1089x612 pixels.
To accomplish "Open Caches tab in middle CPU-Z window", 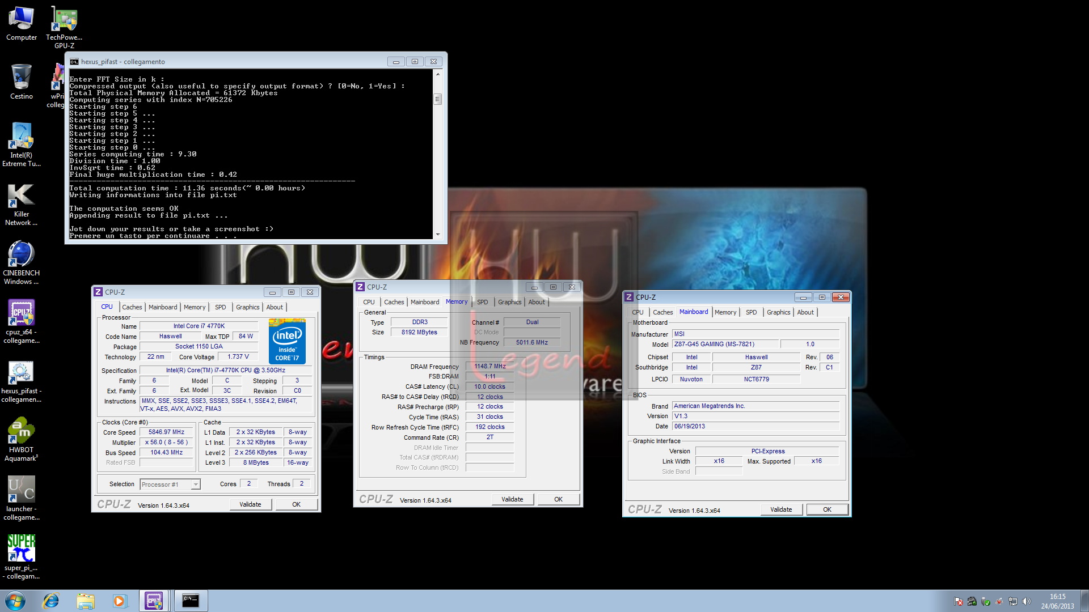I will coord(394,302).
